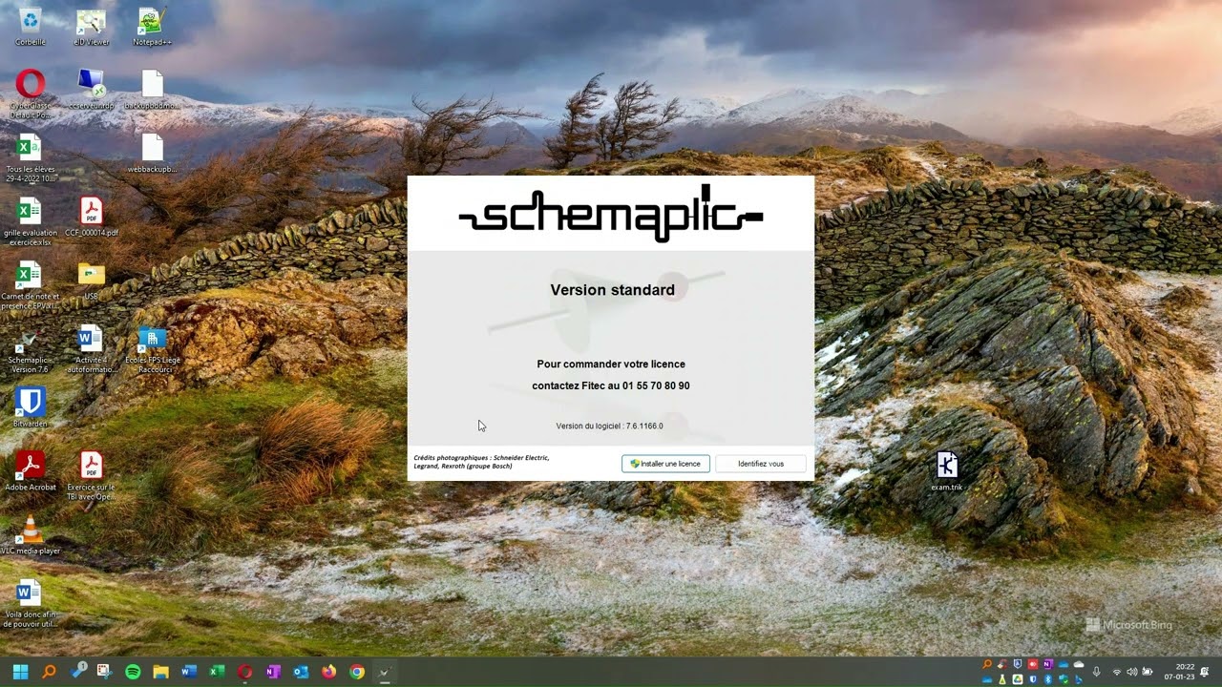Open Firefox from the taskbar
Image resolution: width=1222 pixels, height=687 pixels.
[x=328, y=672]
